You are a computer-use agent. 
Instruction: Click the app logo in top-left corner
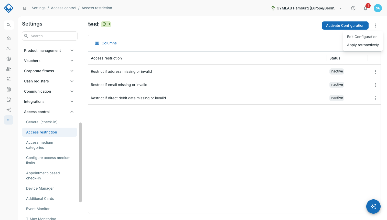point(9,8)
